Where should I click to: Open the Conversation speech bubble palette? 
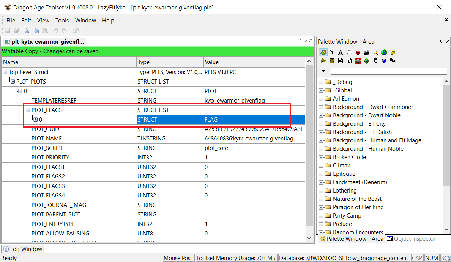point(349,52)
